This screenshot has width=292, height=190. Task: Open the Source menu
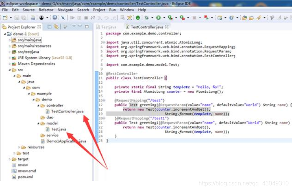28,10
